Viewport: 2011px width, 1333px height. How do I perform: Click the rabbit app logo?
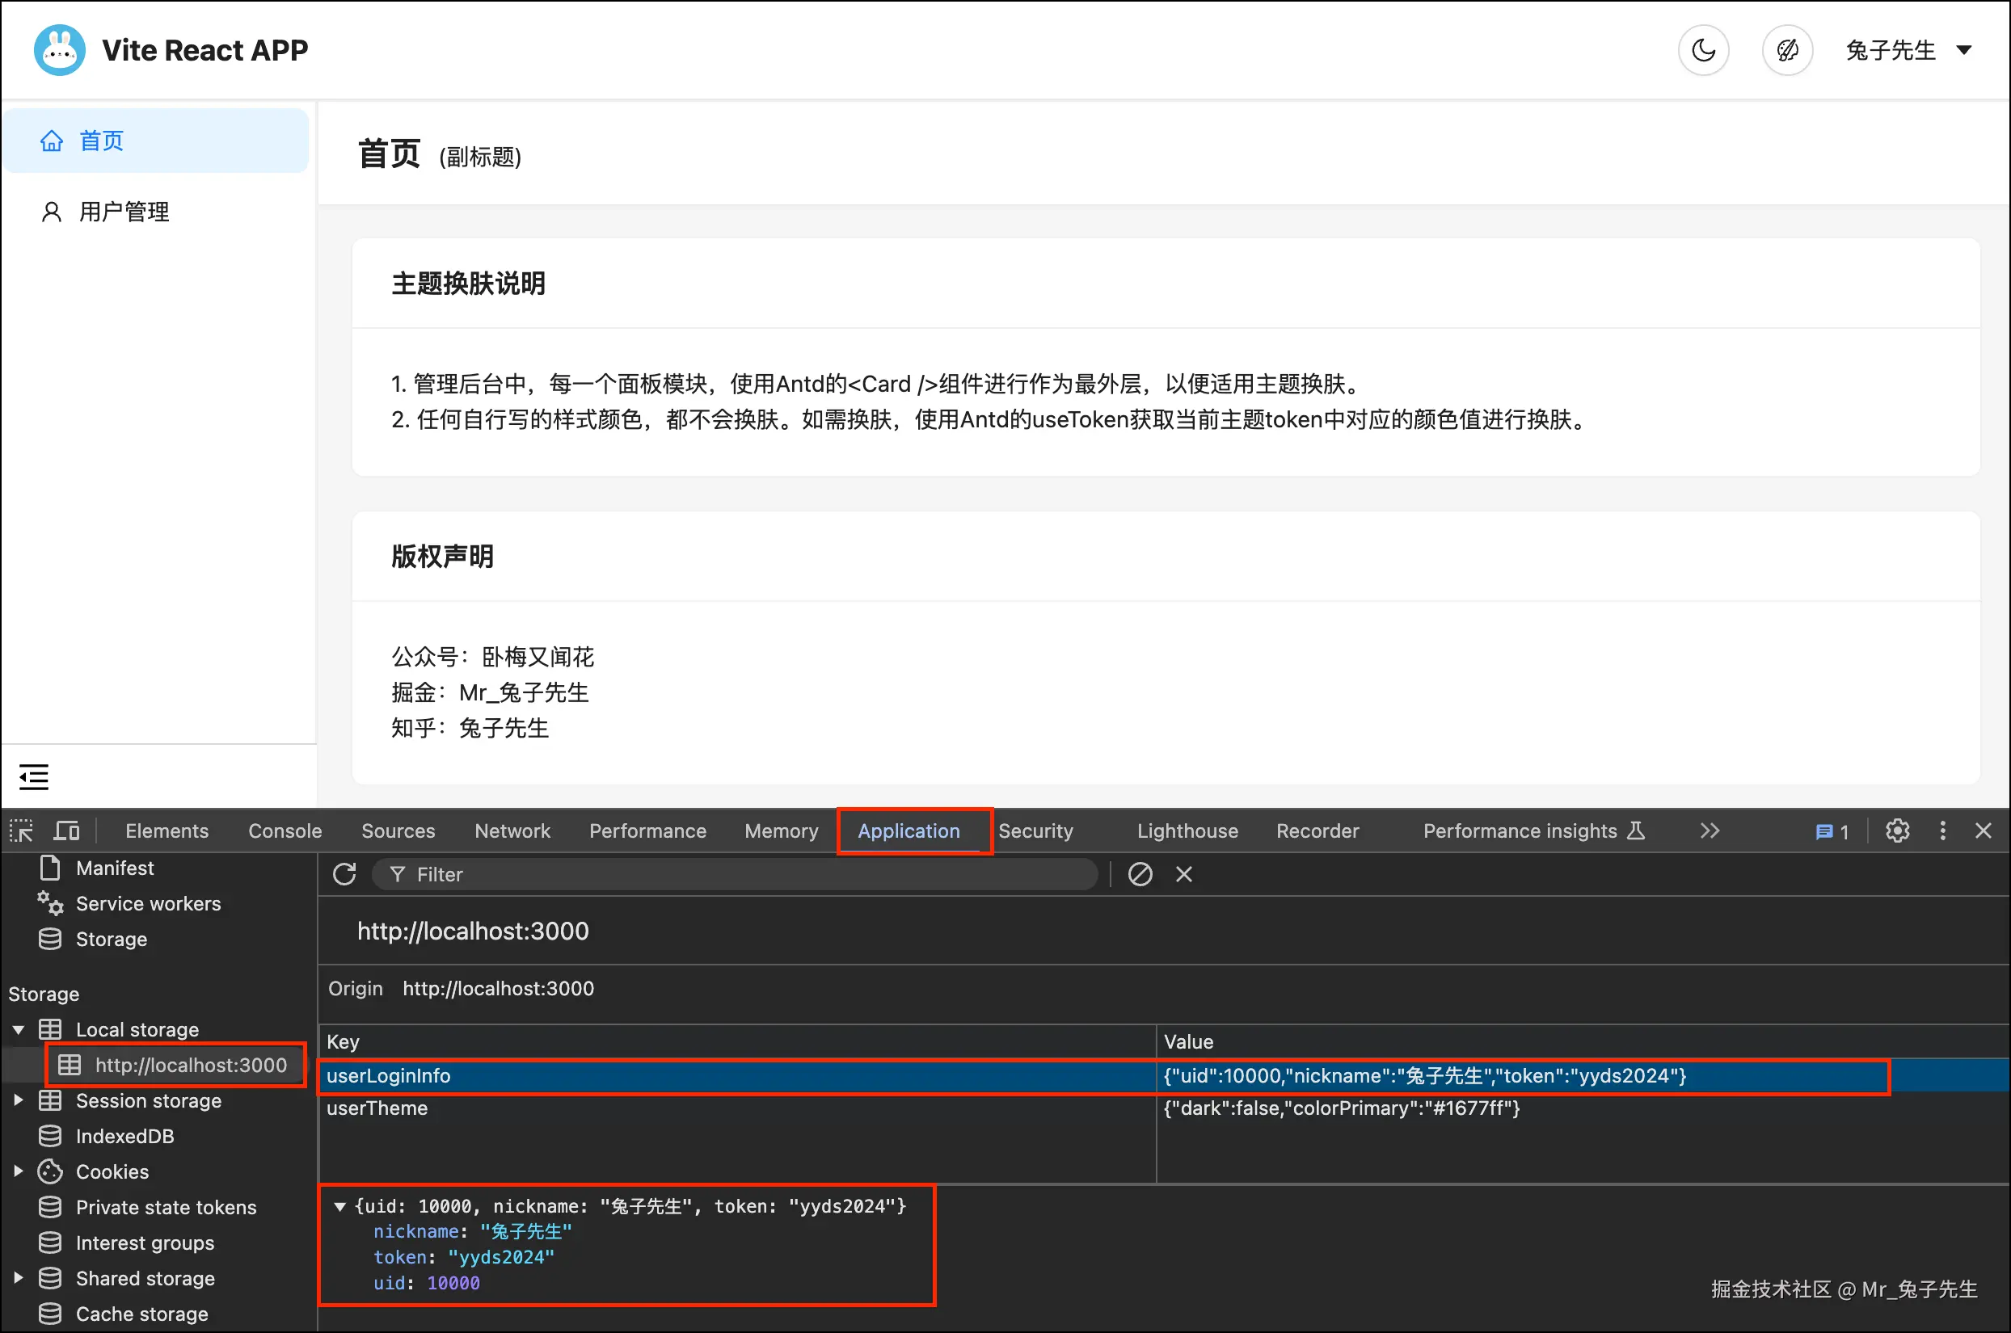[60, 50]
